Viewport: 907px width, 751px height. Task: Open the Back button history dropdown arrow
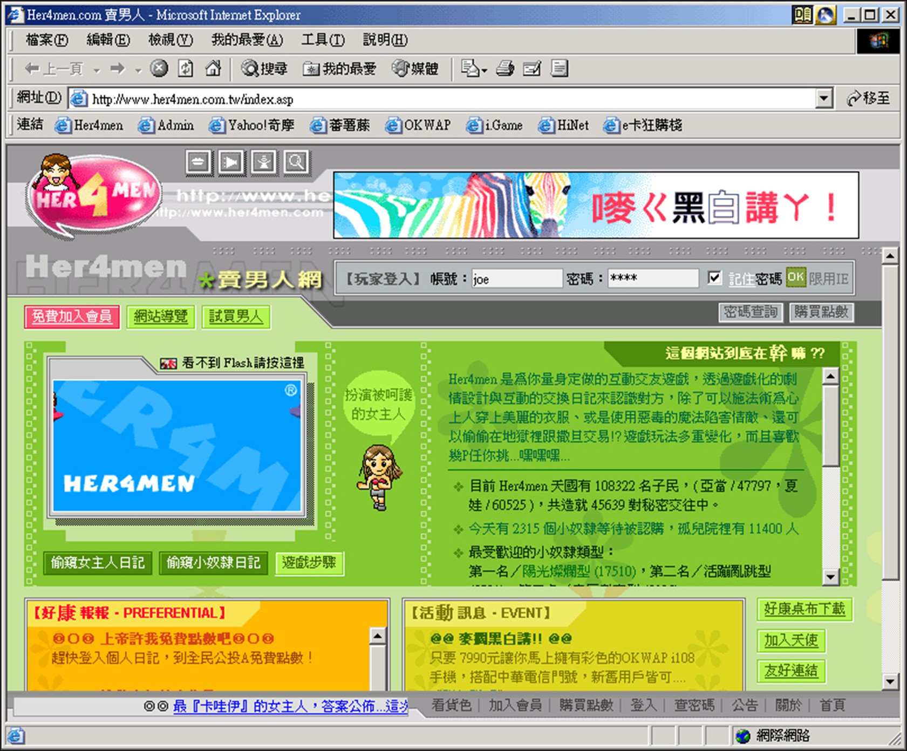(97, 70)
